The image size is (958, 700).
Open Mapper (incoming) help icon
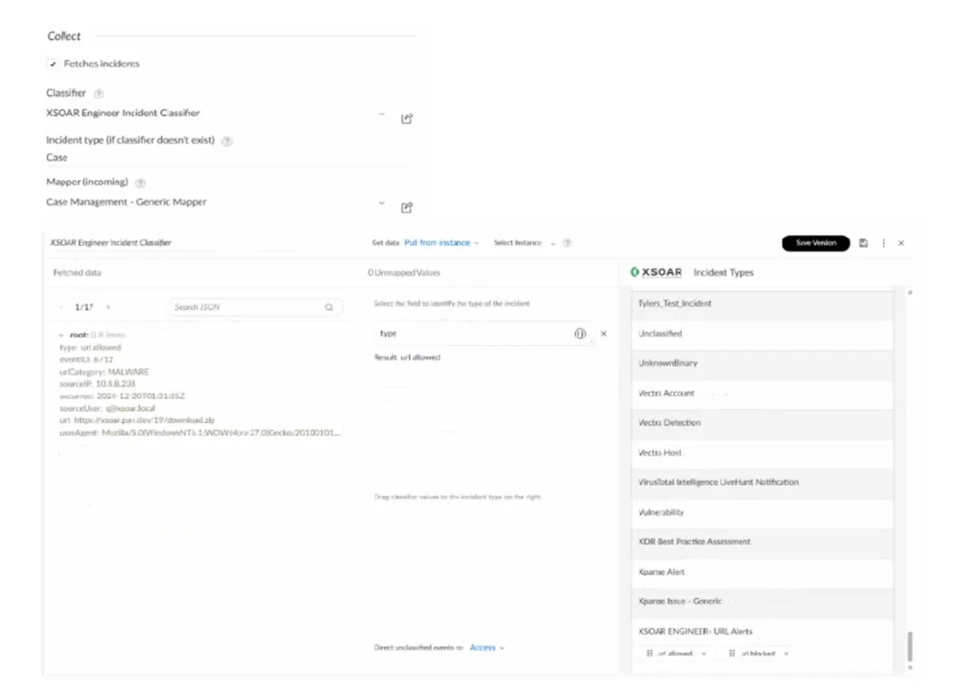(x=140, y=183)
